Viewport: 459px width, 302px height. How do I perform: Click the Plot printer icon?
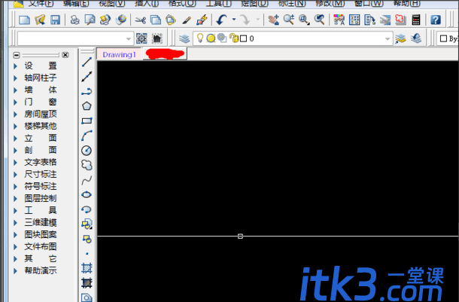(x=75, y=20)
